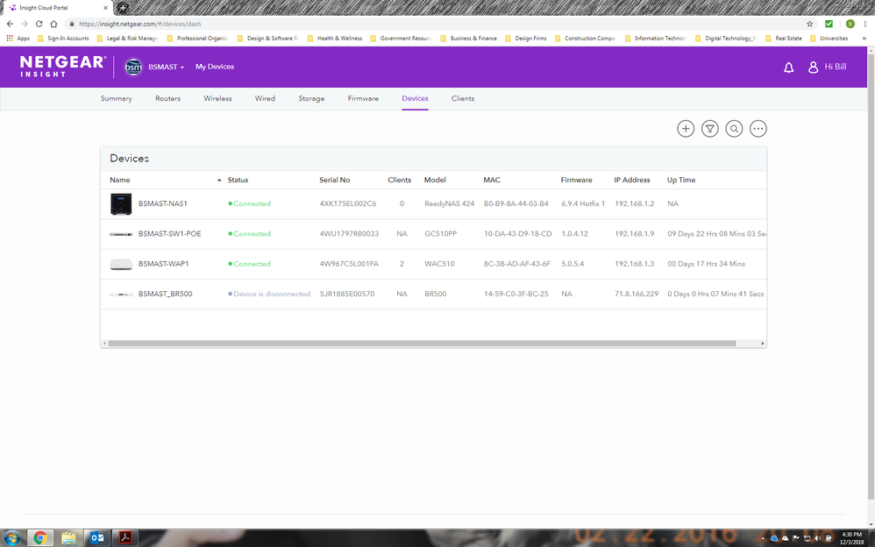Switch to the Summary tab
The width and height of the screenshot is (875, 547).
(116, 99)
